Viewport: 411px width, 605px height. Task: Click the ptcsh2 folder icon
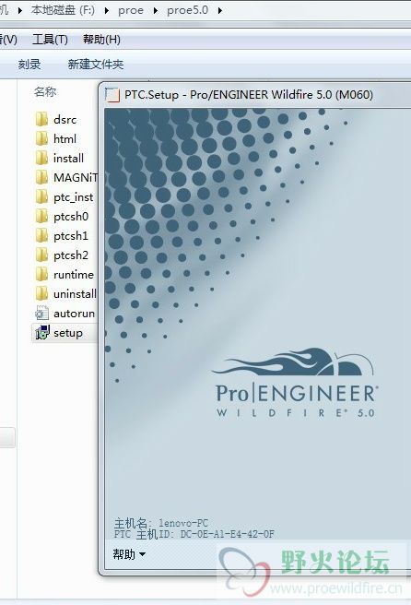pyautogui.click(x=41, y=255)
